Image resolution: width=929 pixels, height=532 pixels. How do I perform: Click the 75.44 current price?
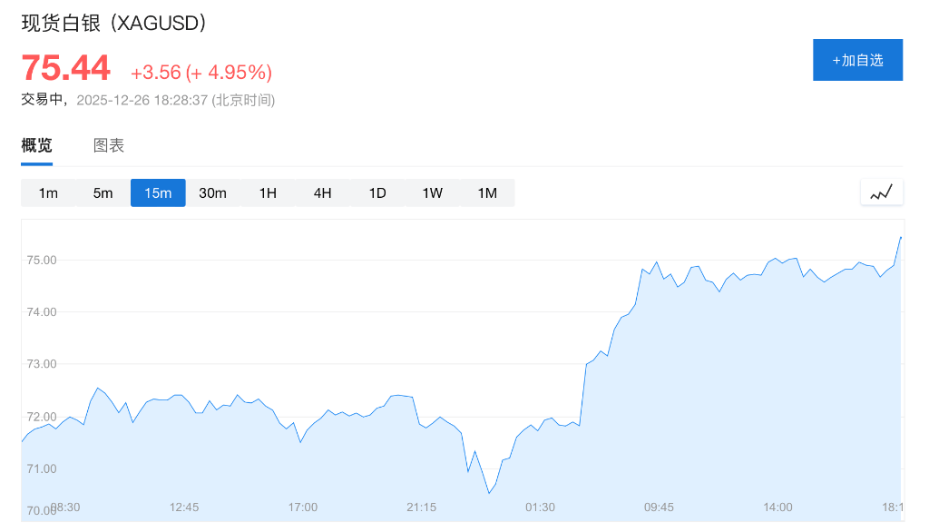[65, 68]
